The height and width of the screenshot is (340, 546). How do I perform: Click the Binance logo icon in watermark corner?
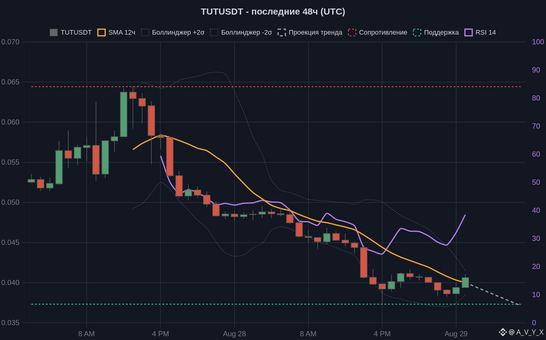coord(503,332)
